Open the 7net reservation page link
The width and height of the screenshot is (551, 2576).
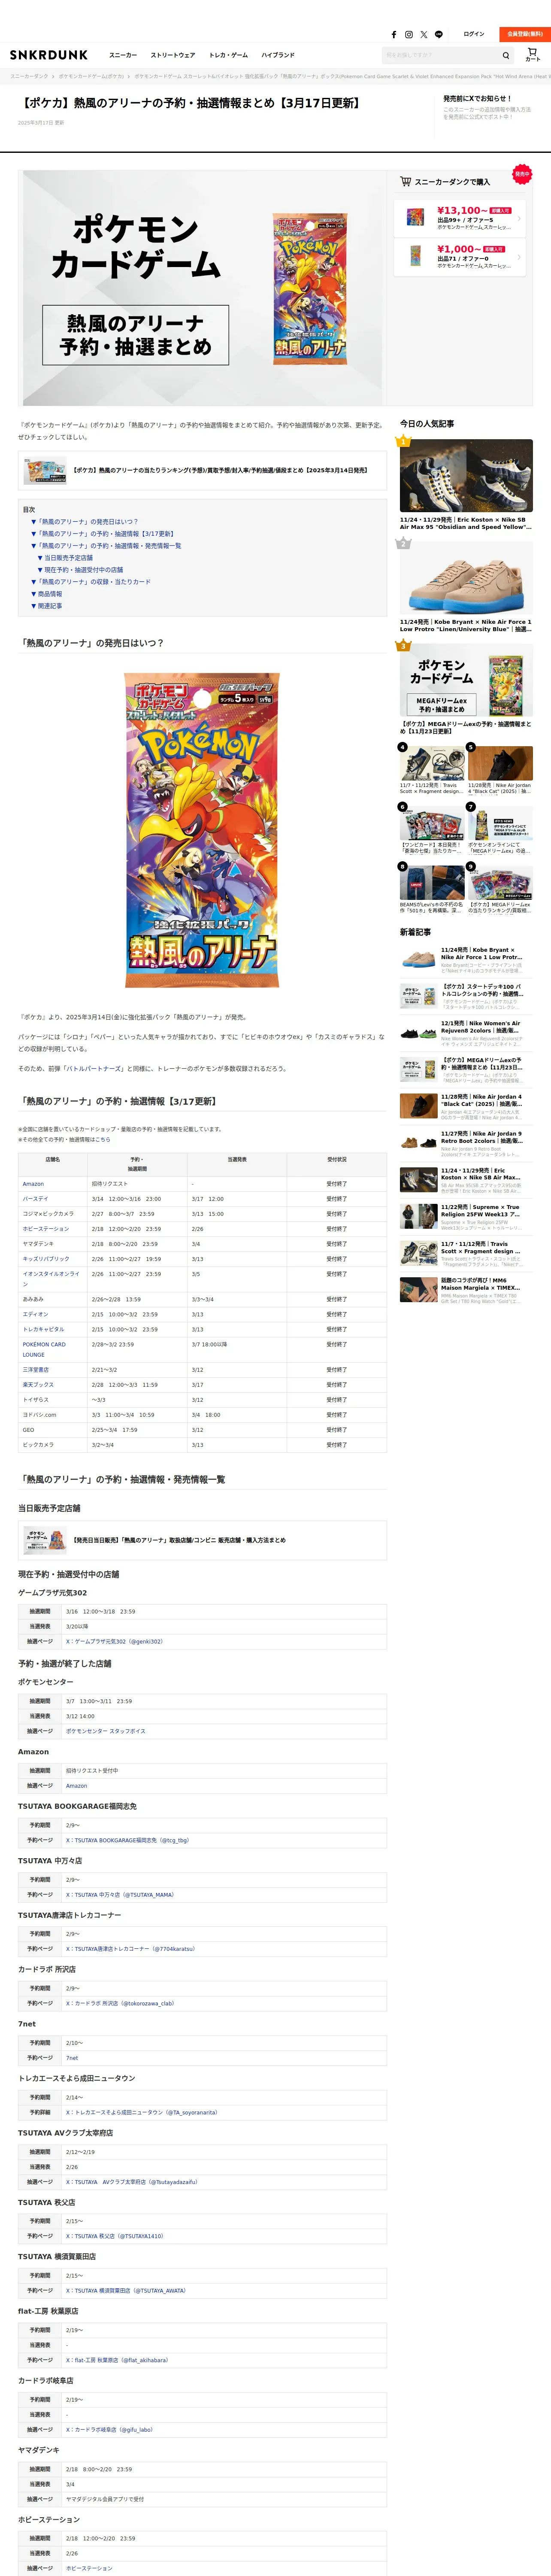point(72,2058)
